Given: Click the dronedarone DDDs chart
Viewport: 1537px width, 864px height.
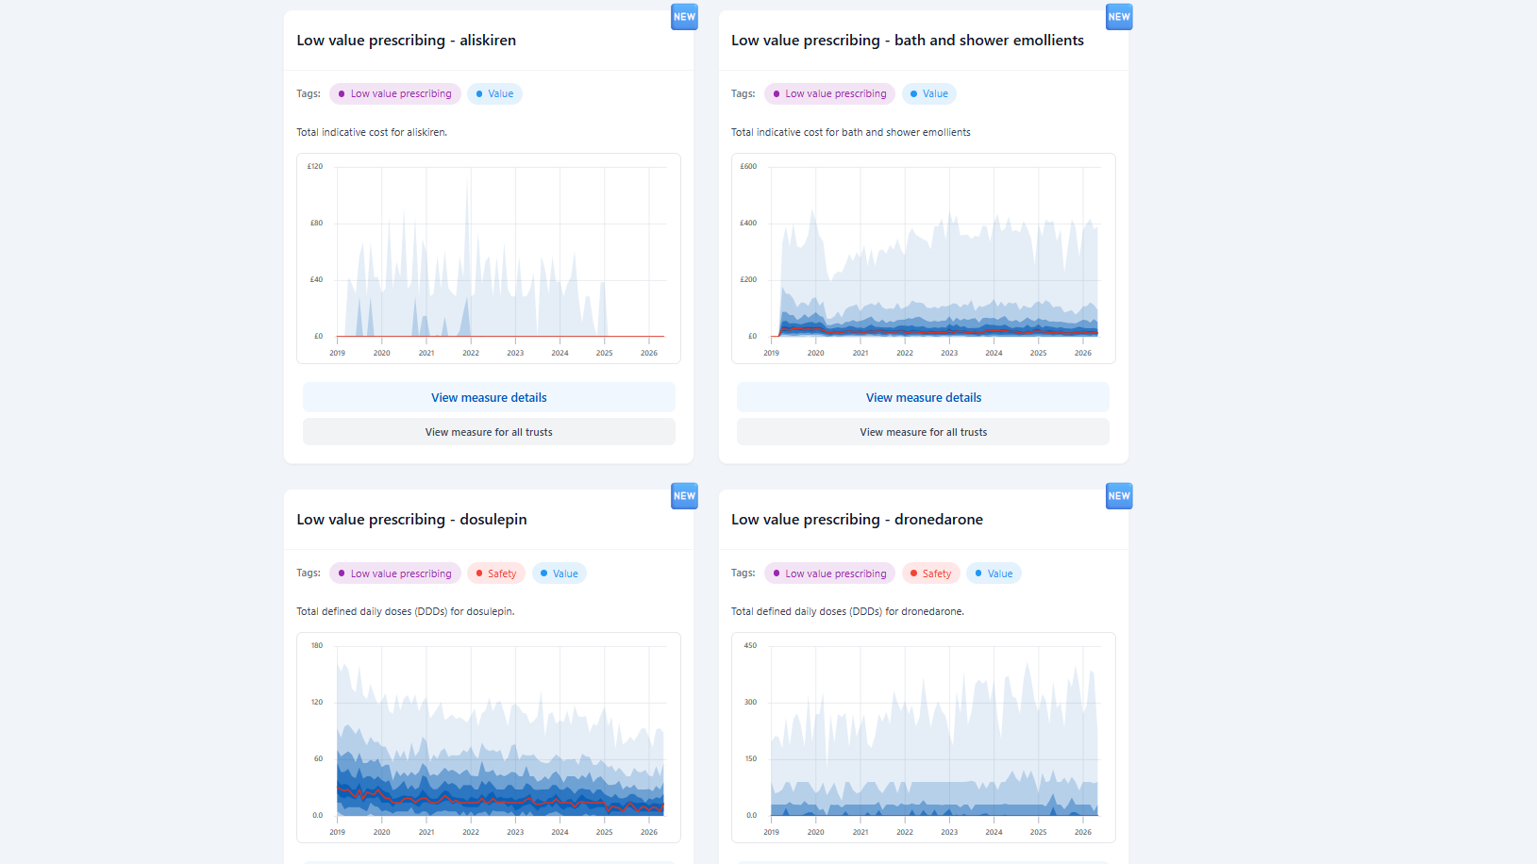Looking at the screenshot, I should point(923,738).
